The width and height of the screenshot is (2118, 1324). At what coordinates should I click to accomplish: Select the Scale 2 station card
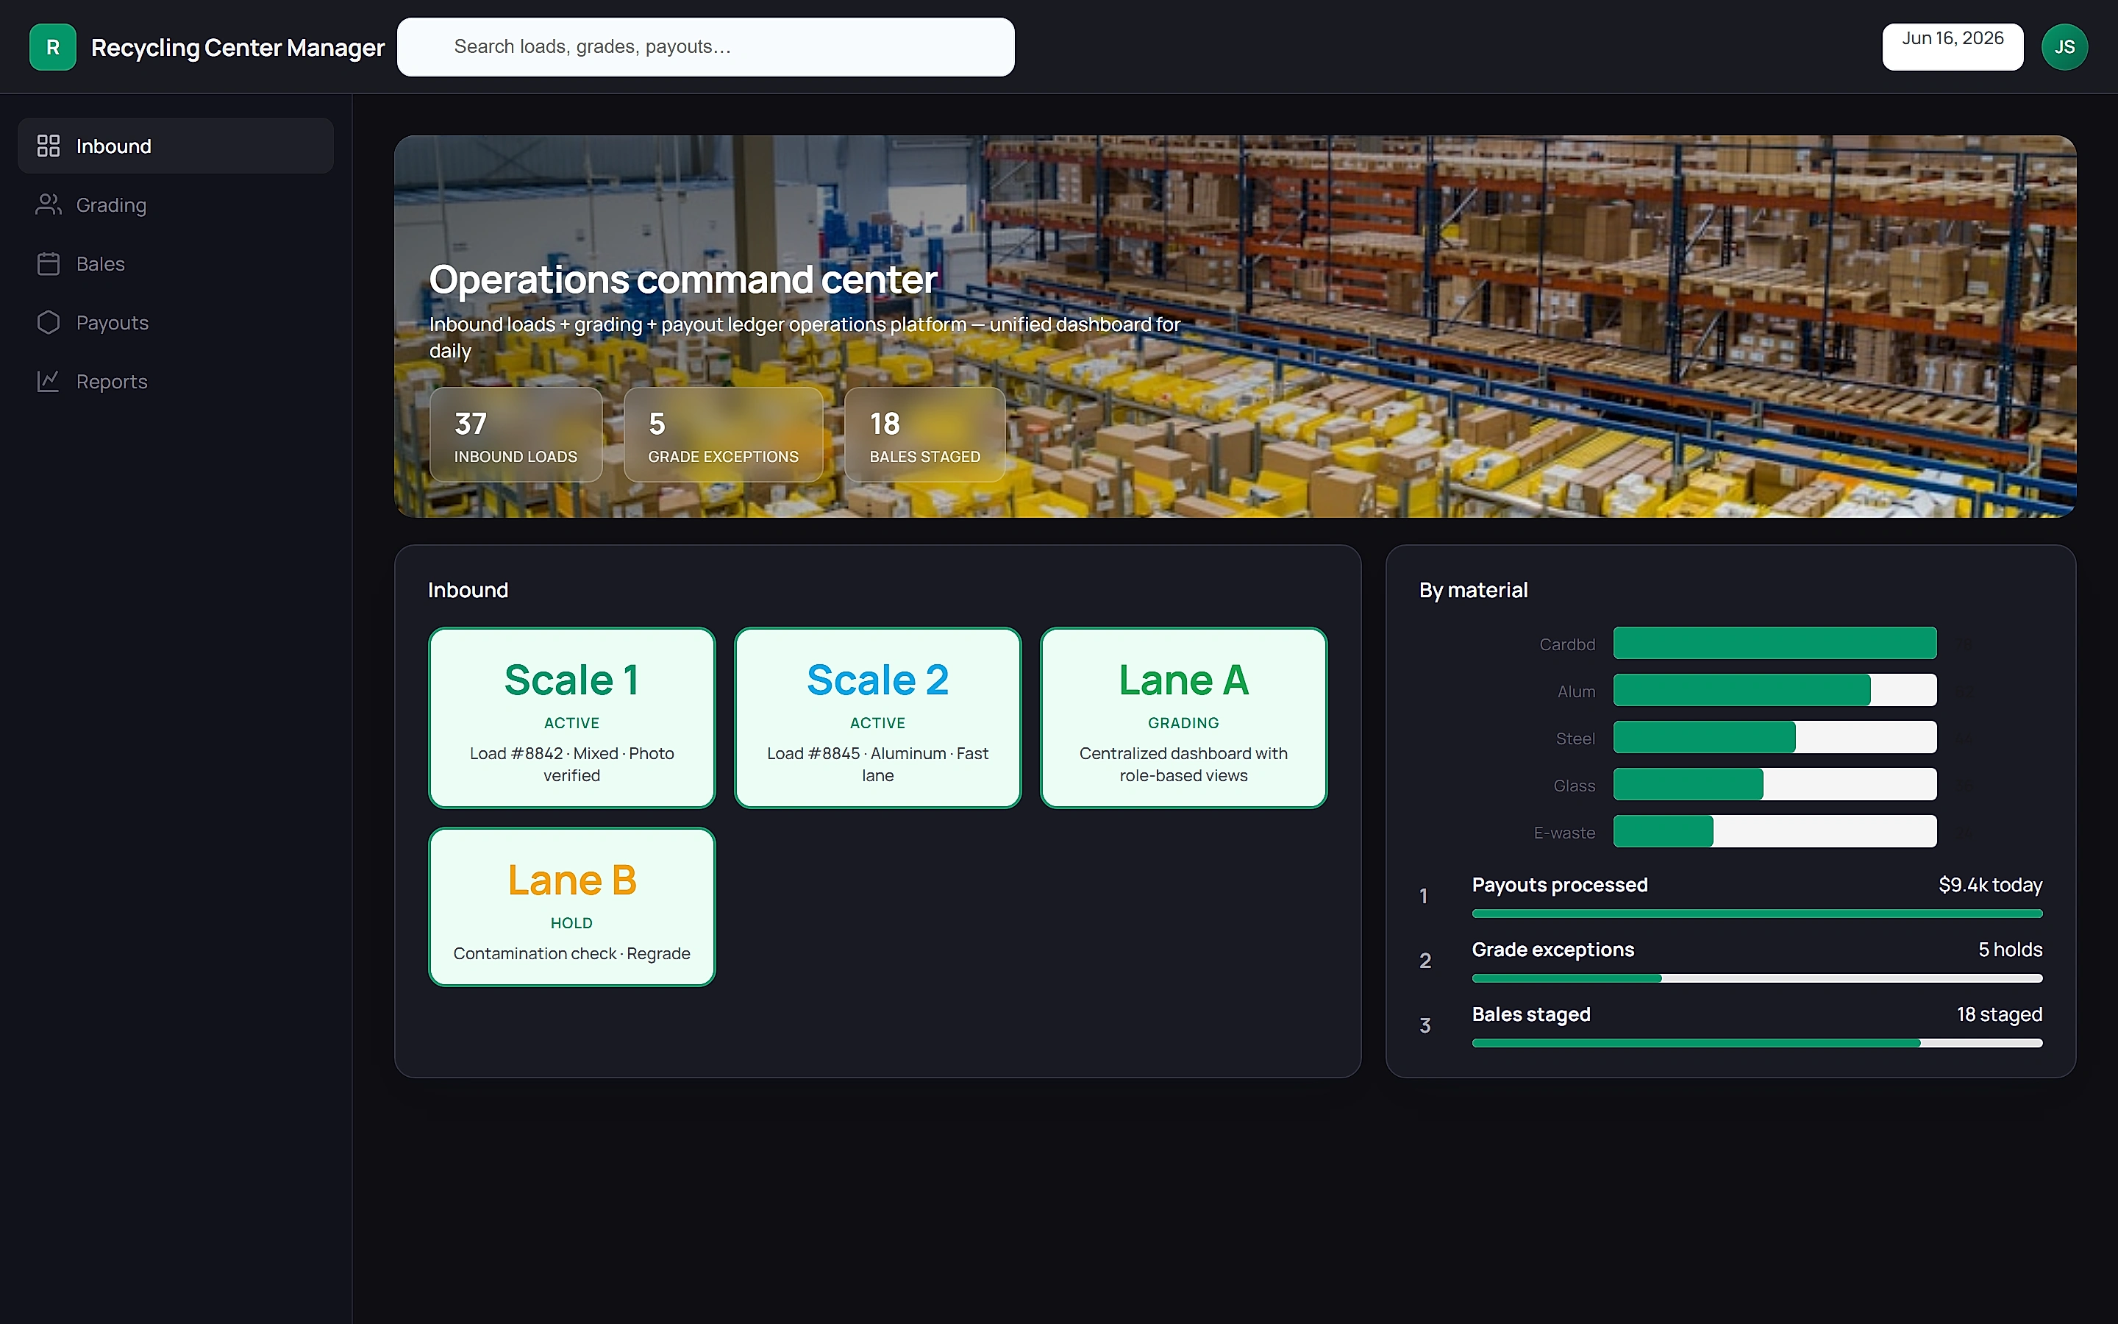[877, 718]
